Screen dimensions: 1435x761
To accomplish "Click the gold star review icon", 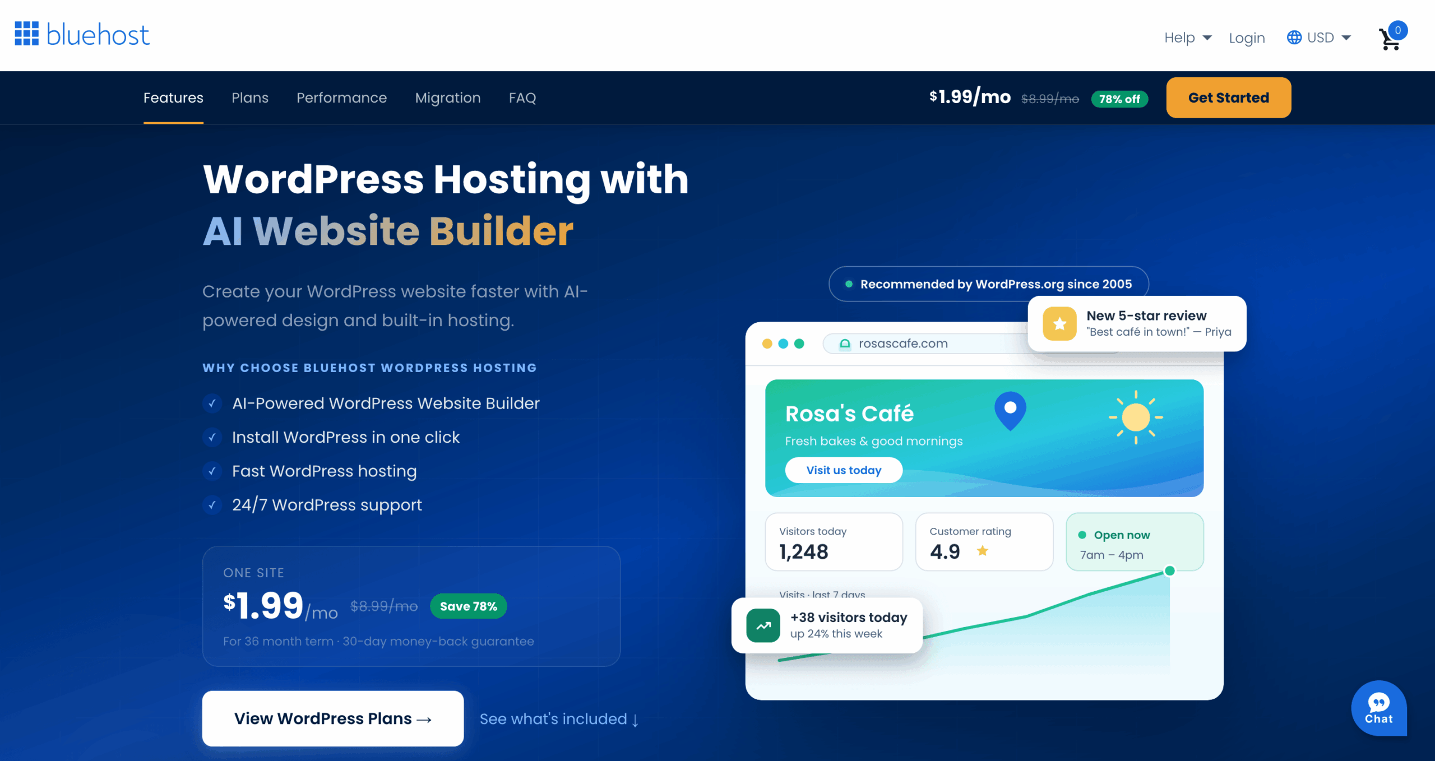I will (1059, 323).
